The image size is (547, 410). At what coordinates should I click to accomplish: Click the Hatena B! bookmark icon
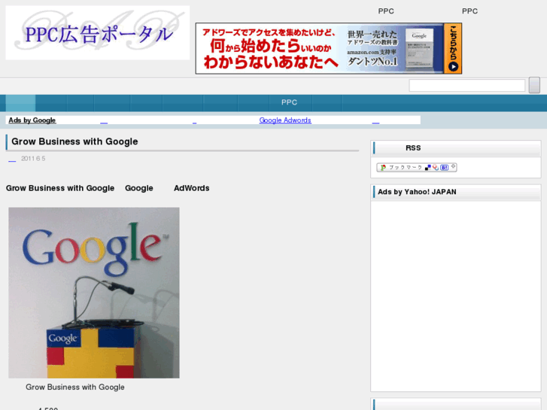tap(445, 168)
